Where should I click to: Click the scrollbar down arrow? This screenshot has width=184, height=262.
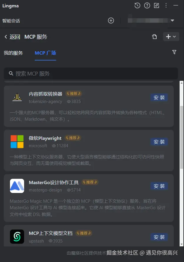(x=182, y=244)
